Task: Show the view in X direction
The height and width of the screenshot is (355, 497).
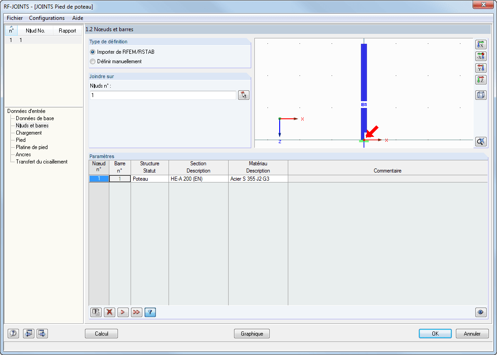Action: (x=481, y=45)
